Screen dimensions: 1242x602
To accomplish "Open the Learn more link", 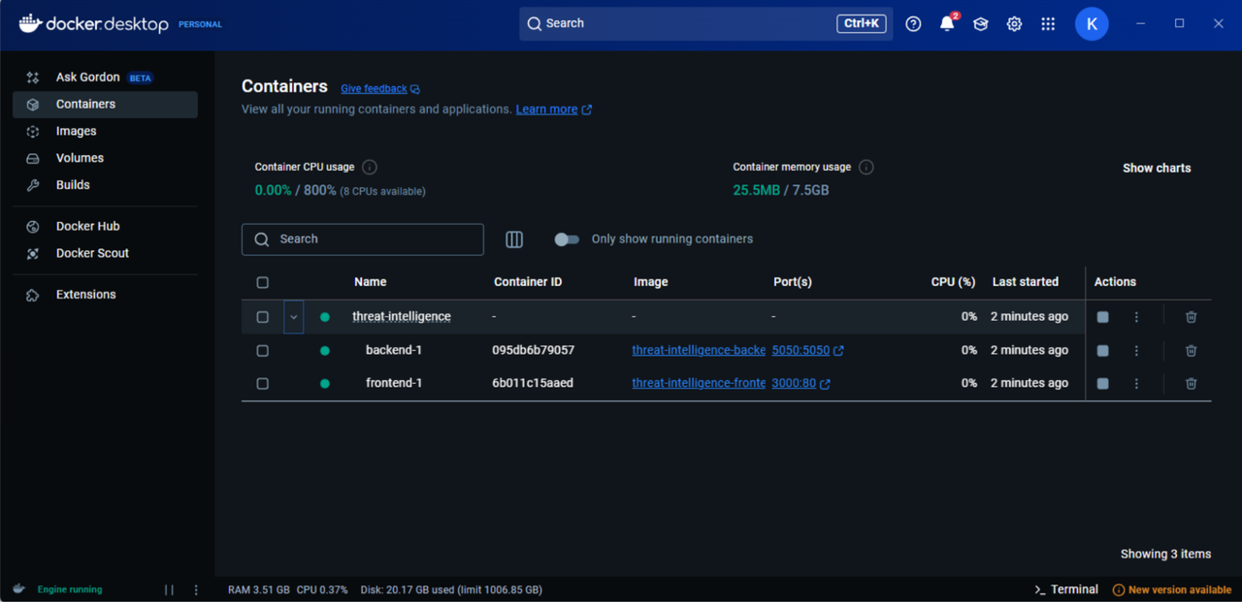I will coord(554,110).
